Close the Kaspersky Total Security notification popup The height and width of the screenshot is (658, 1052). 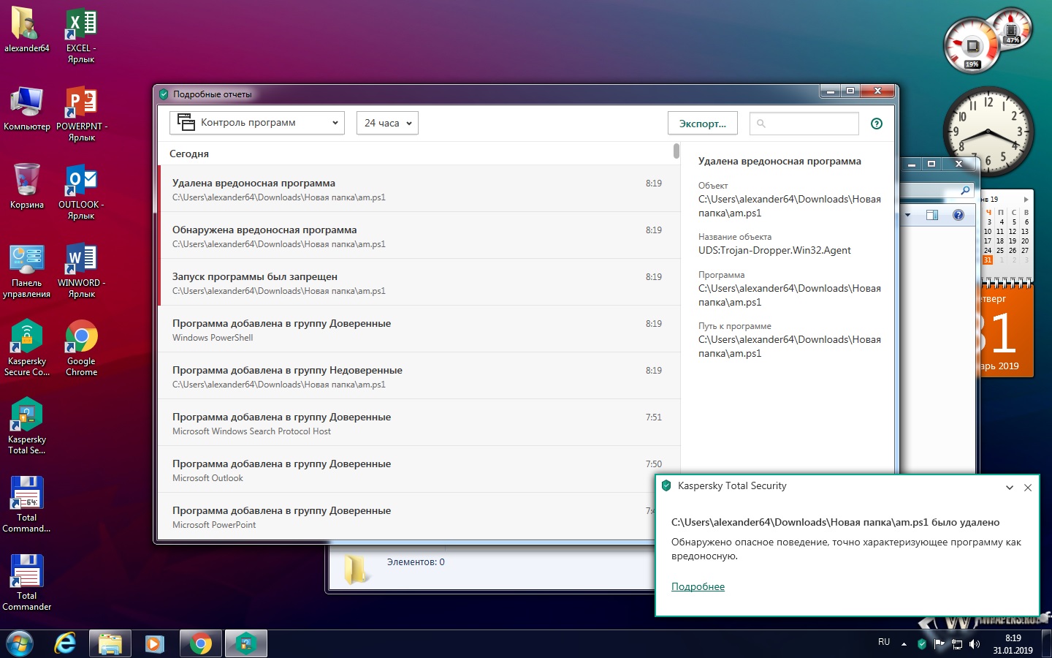click(x=1028, y=488)
